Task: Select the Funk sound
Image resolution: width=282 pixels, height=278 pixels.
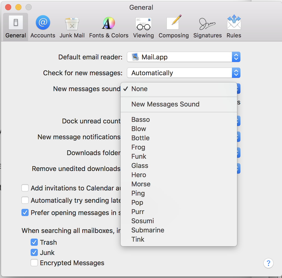Action: (179, 156)
